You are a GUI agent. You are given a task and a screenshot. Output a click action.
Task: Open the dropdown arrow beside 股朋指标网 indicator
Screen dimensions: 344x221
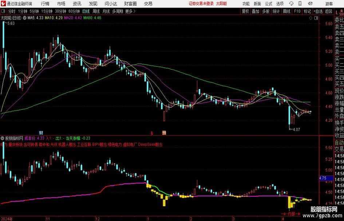click(x=3, y=138)
